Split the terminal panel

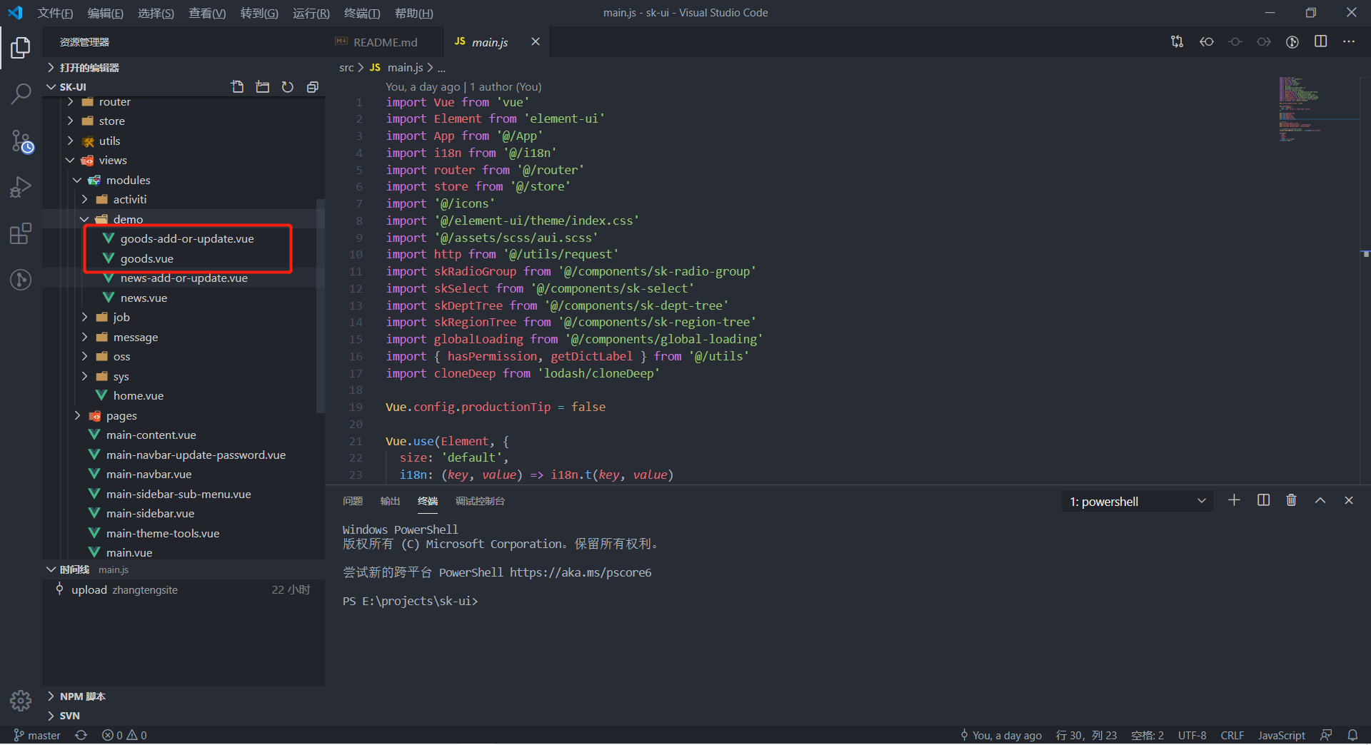coord(1263,500)
